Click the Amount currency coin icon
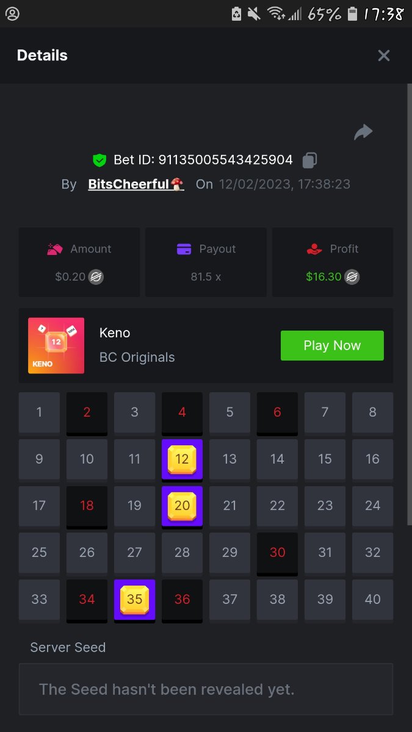Viewport: 412px width, 732px height. [96, 277]
